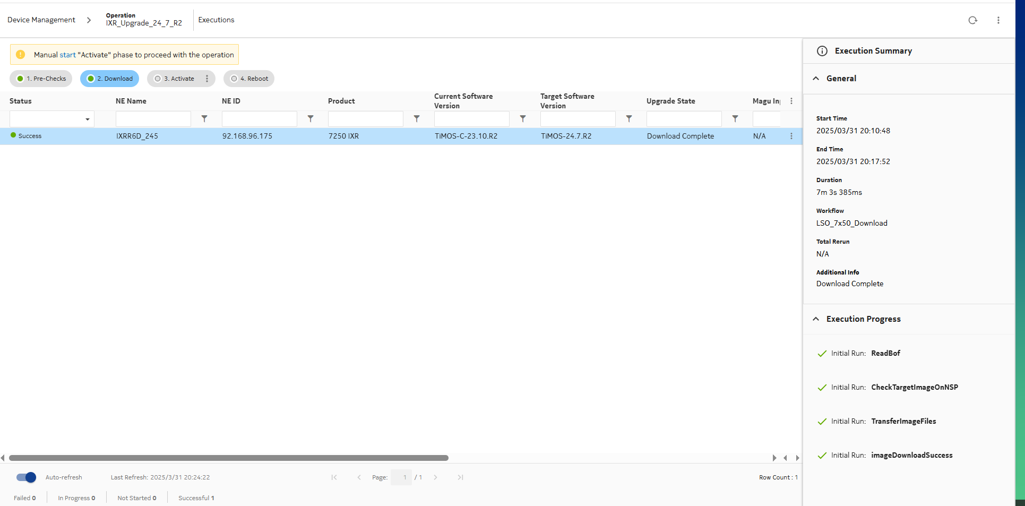1025x506 pixels.
Task: Collapse the Execution Progress section
Action: (x=816, y=319)
